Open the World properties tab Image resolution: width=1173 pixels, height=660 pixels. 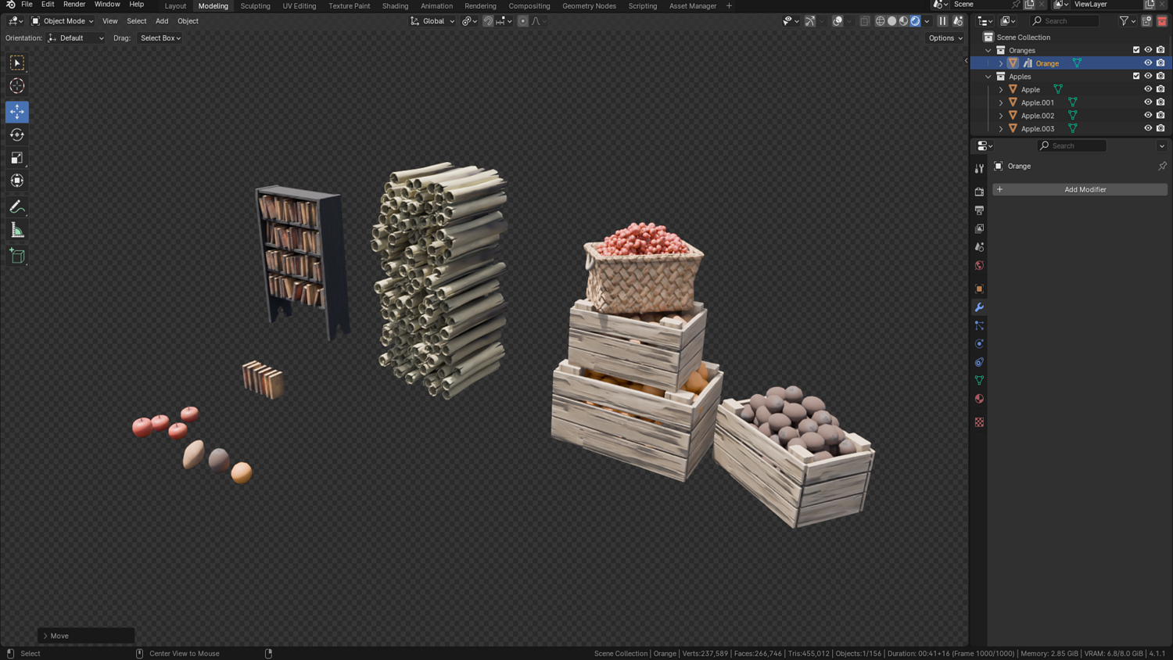979,266
